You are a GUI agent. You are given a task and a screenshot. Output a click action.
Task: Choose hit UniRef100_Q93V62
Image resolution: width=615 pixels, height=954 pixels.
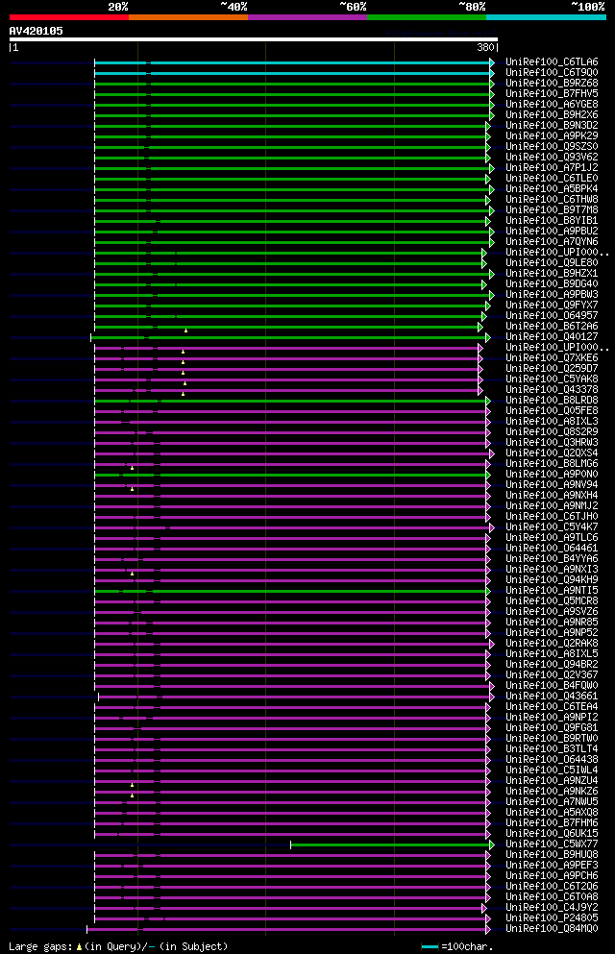point(552,157)
